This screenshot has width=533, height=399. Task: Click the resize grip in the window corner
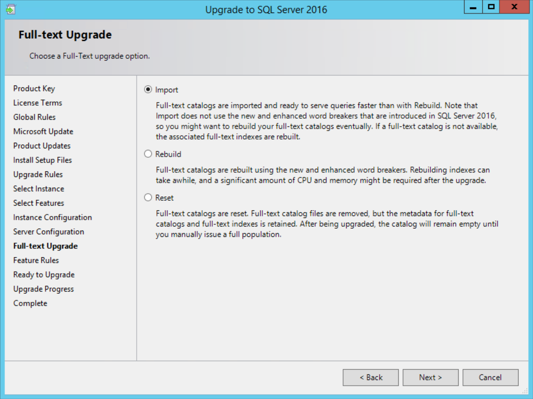click(x=525, y=391)
